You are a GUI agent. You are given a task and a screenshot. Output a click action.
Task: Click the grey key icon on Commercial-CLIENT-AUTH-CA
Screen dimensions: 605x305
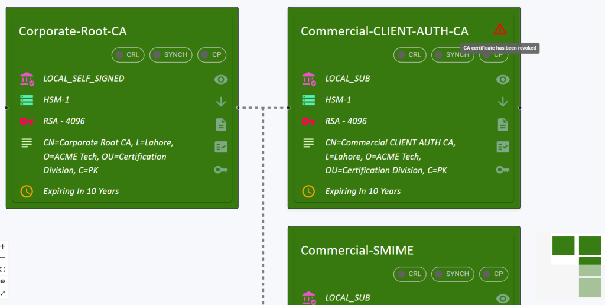coord(503,170)
